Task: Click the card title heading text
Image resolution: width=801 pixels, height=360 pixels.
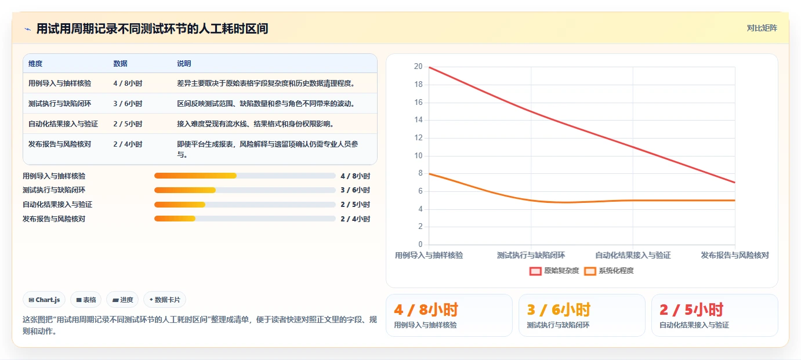Action: coord(152,28)
